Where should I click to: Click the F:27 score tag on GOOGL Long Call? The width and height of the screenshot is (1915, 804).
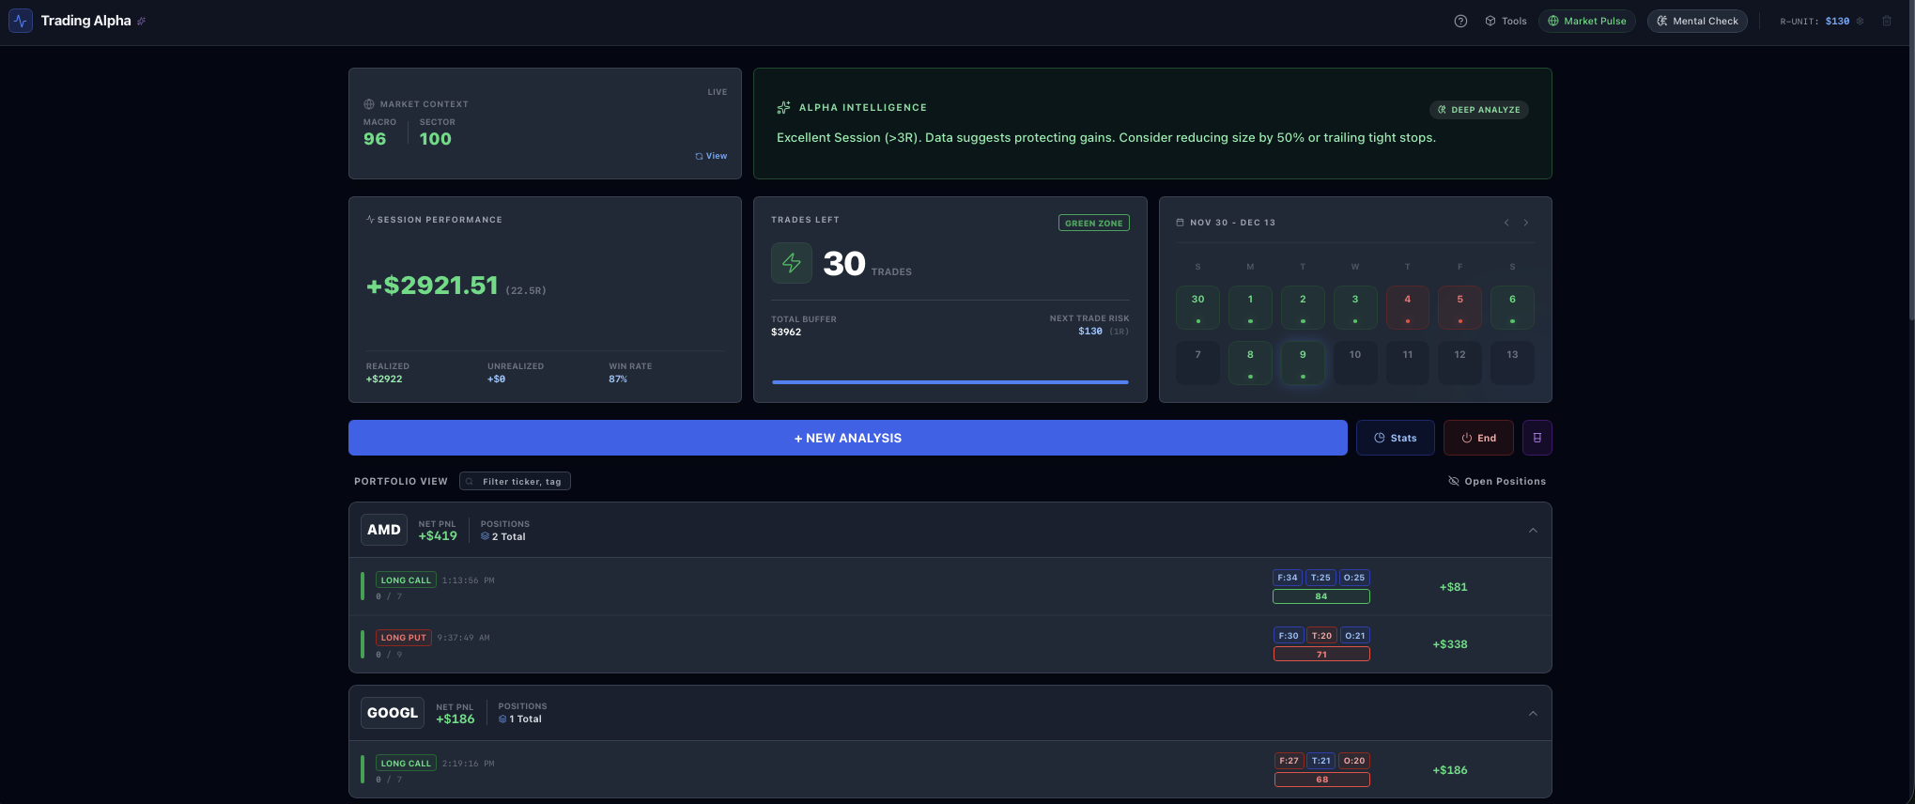click(1290, 761)
